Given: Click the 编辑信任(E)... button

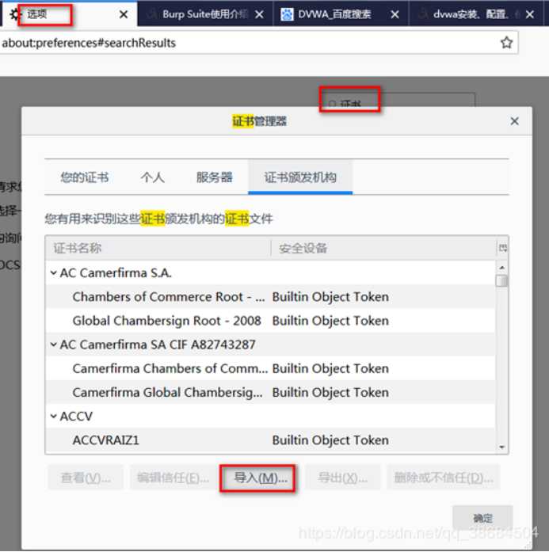Looking at the screenshot, I should click(x=173, y=478).
